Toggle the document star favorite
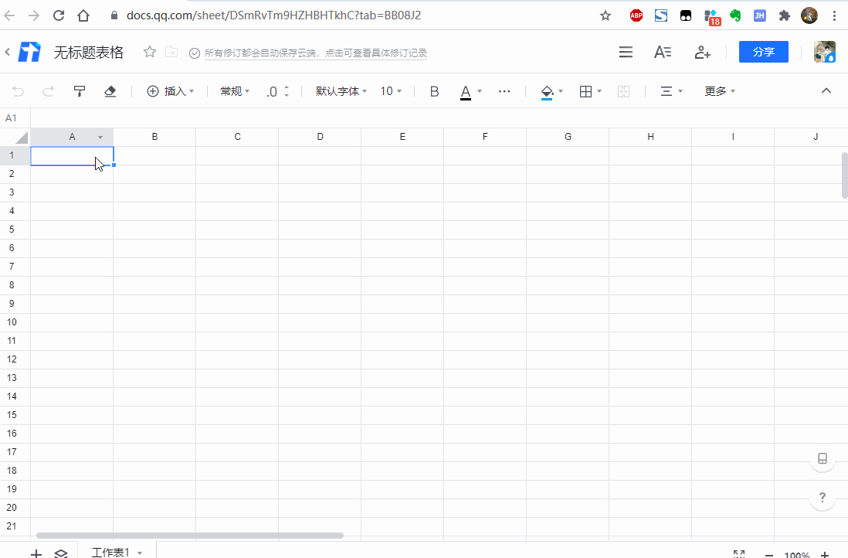The image size is (848, 558). coord(149,52)
